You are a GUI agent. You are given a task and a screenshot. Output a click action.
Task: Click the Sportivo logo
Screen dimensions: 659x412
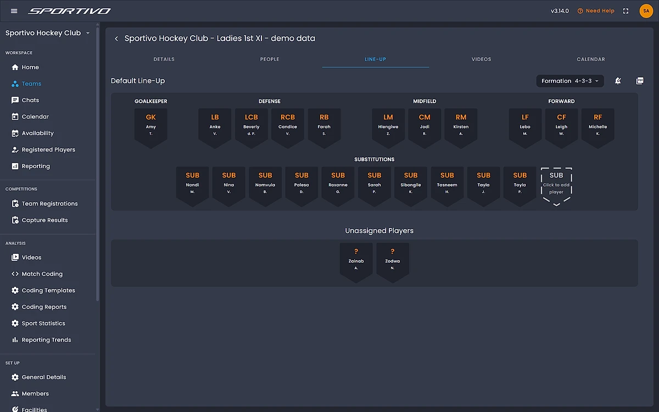pos(69,11)
